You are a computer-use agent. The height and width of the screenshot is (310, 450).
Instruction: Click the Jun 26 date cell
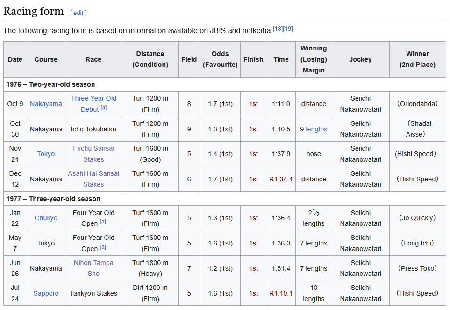(15, 268)
